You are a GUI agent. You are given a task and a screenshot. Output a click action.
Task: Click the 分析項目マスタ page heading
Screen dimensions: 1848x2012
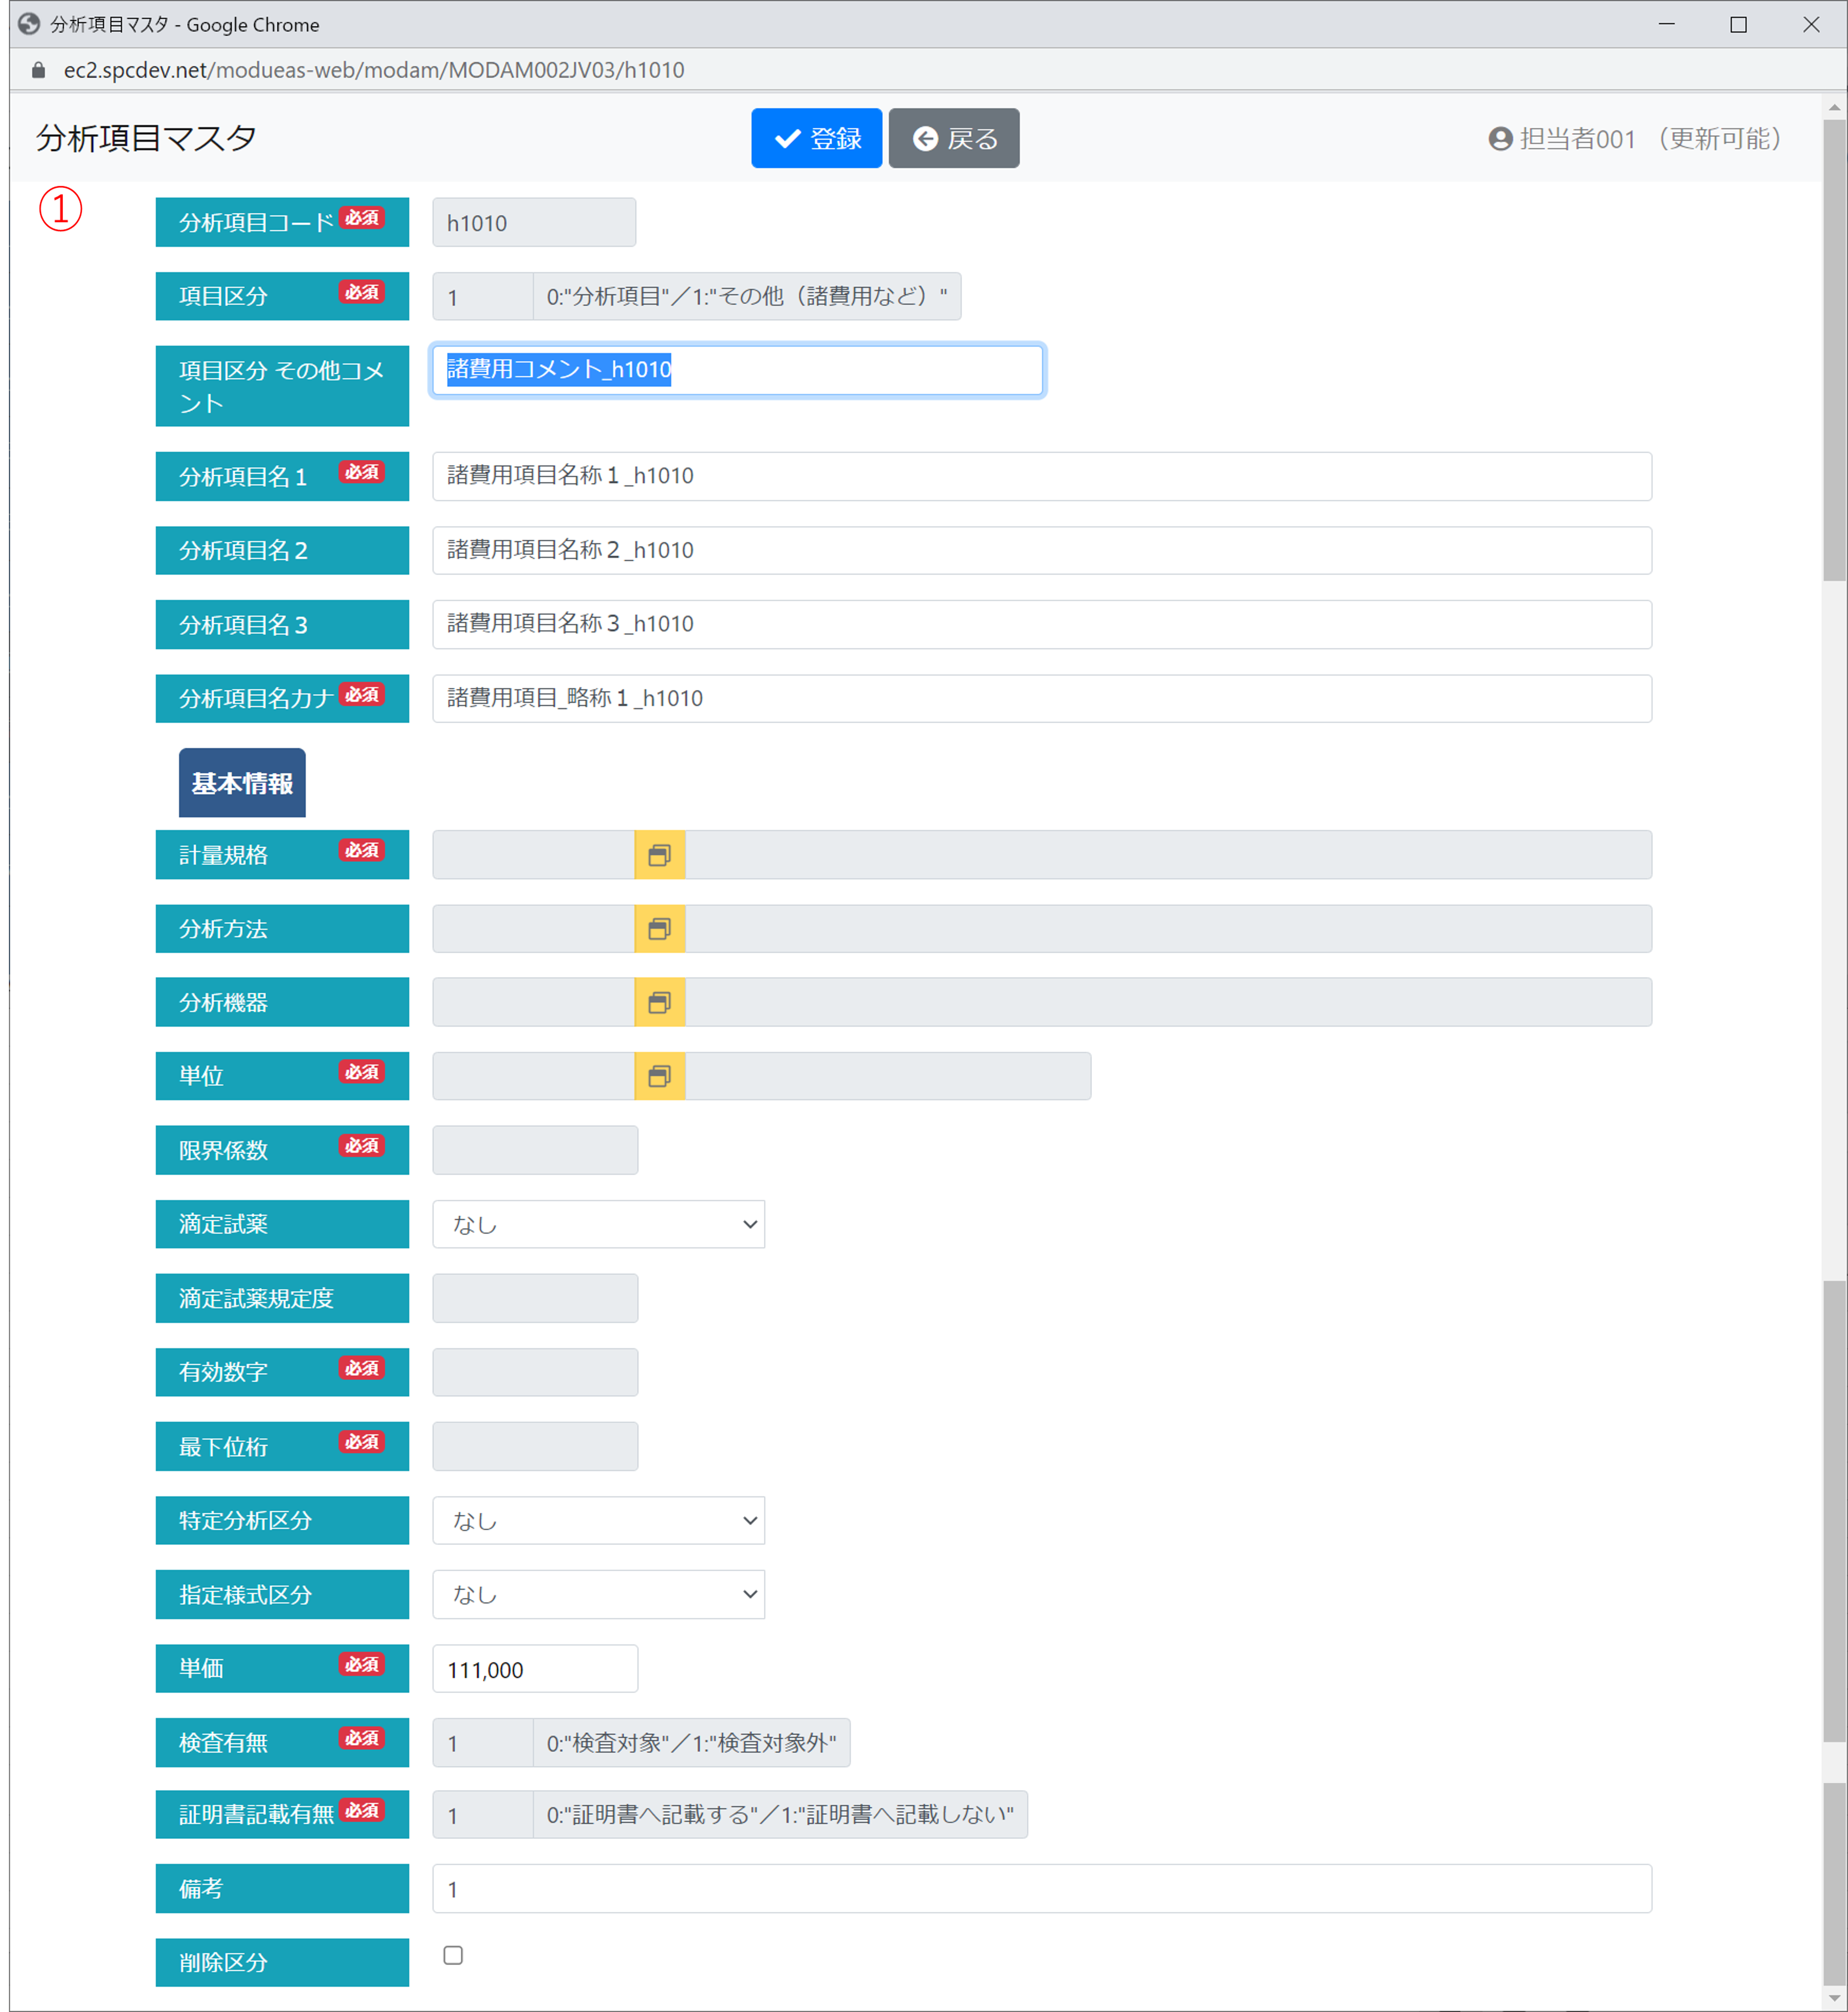[x=147, y=138]
